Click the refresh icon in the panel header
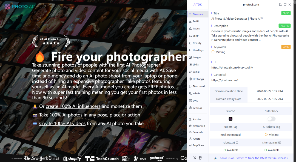Image resolution: width=296 pixels, height=162 pixels. [x=285, y=5]
